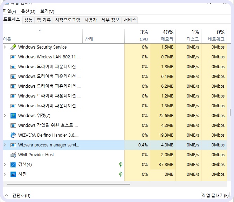Click the horizontal scrollbar thumb
This screenshot has width=234, height=202.
[68, 184]
